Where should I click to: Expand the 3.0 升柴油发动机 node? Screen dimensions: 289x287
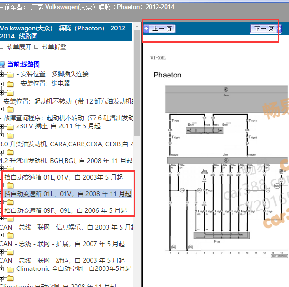tap(1, 135)
